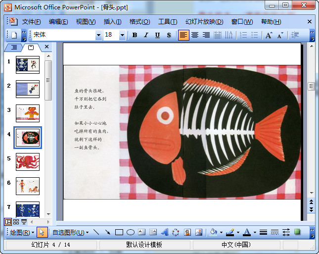Insert WordArt from the drawing toolbar
Viewport: 319px width, 254px height.
coord(165,232)
